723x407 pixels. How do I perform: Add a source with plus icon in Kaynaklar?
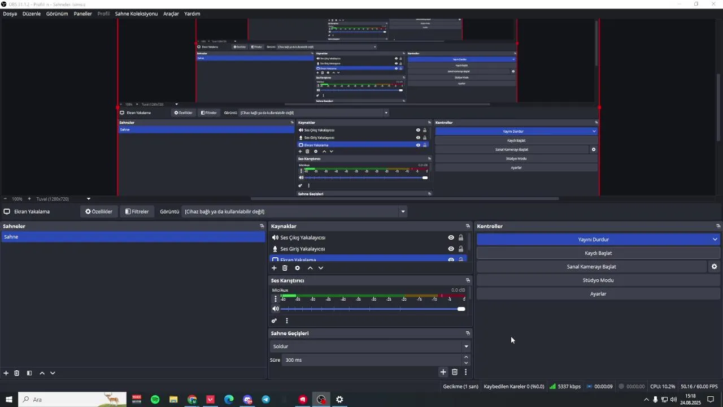pyautogui.click(x=274, y=268)
